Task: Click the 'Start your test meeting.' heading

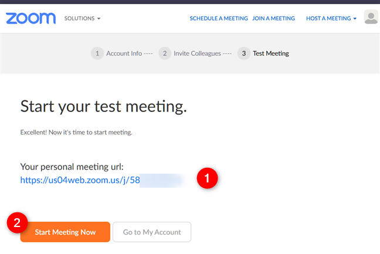Action: click(x=104, y=106)
